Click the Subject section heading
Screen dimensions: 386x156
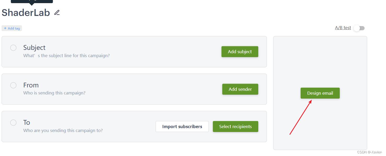34,47
